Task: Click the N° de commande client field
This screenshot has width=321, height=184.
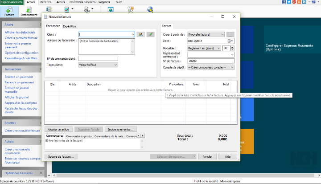Action: (98, 58)
